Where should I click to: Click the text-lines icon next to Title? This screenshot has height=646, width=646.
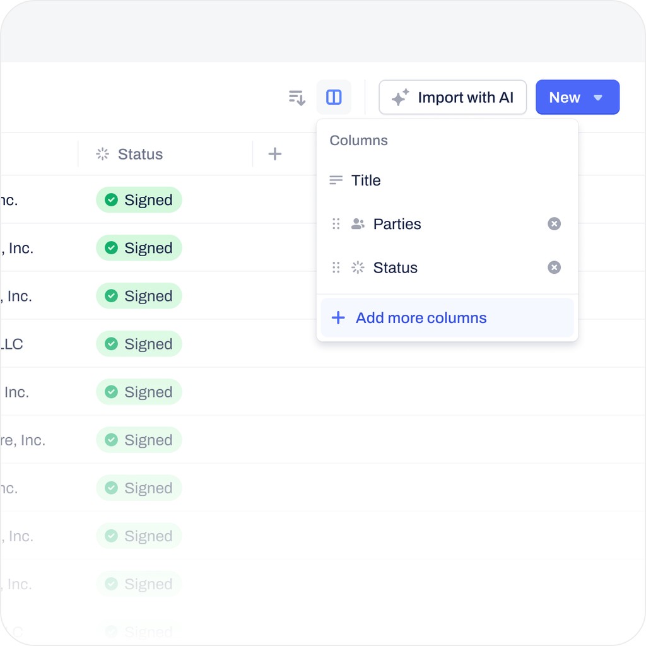[335, 180]
